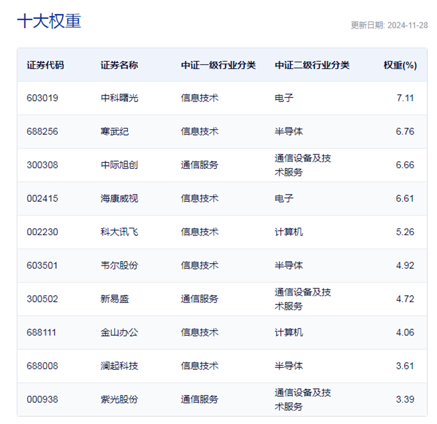Screen dimensions: 437x424
Task: Select the weight value 3.39
Action: click(405, 399)
